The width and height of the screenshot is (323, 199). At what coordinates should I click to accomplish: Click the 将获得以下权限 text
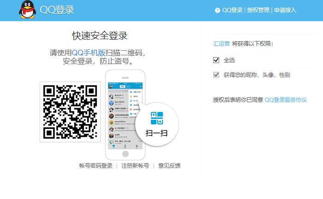pos(252,44)
